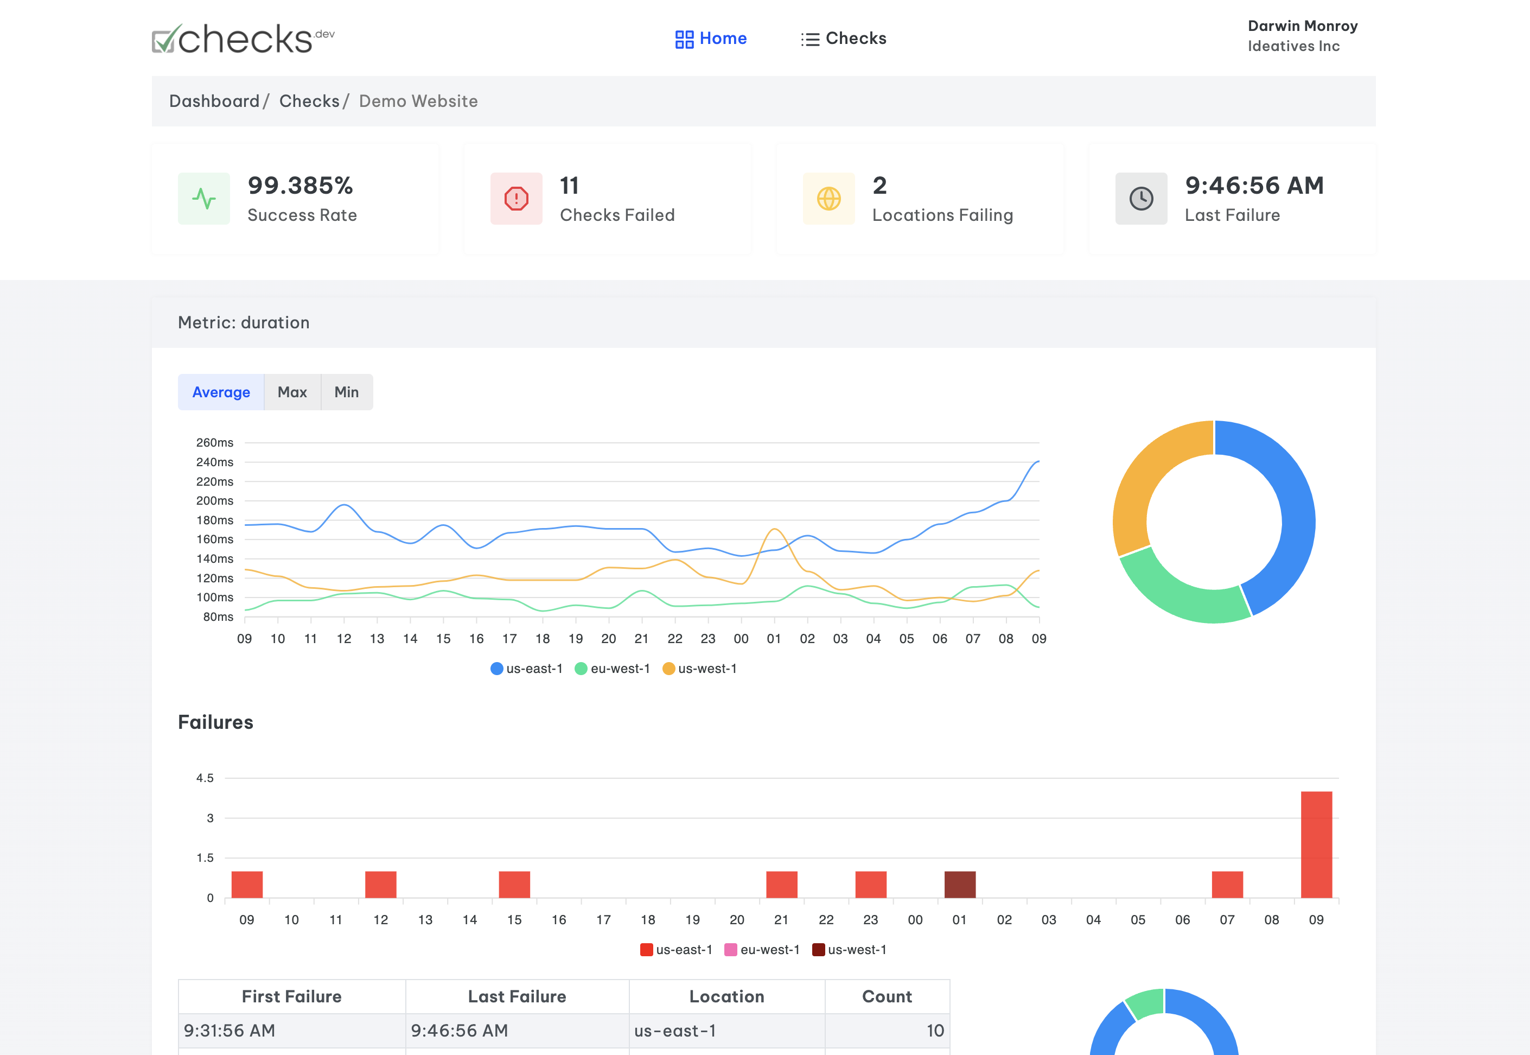Click the count value 10 cell

887,1031
